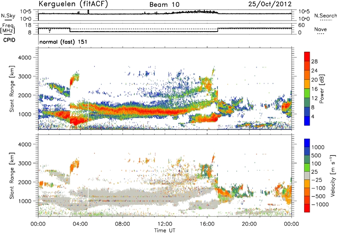
Task: Click the 'Freq. [MHz]' axis label
Action: (x=8, y=29)
